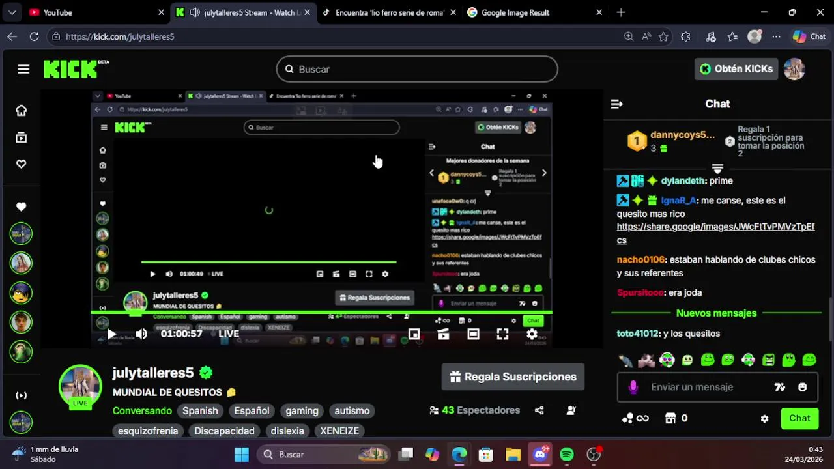The width and height of the screenshot is (834, 469).
Task: Select the gaming tag
Action: 302,411
